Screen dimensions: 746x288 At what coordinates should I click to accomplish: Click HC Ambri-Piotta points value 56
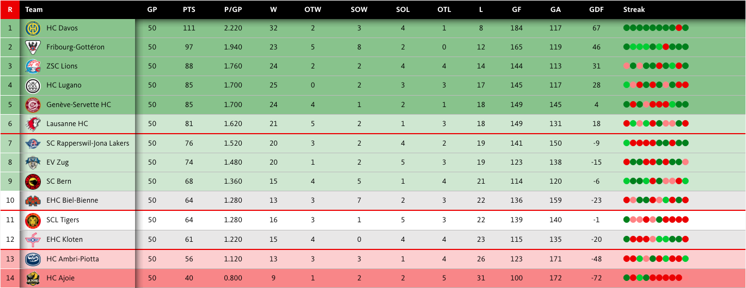[189, 259]
